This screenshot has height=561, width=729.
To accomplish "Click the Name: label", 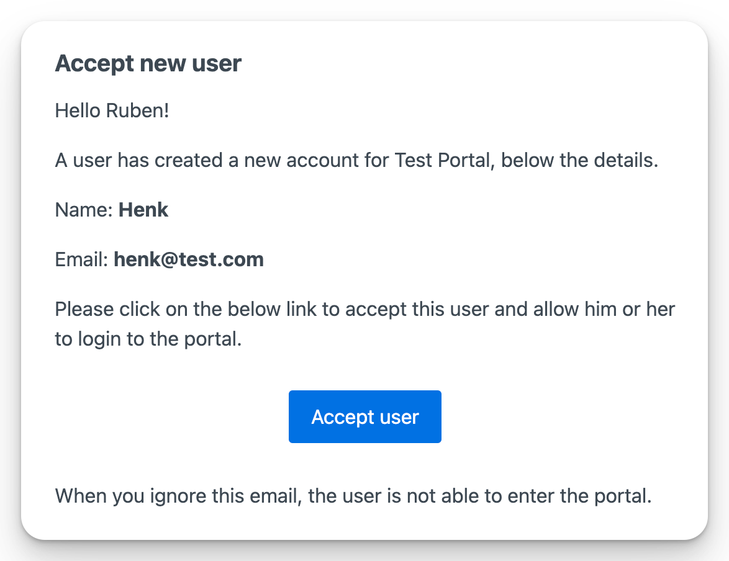I will click(84, 210).
